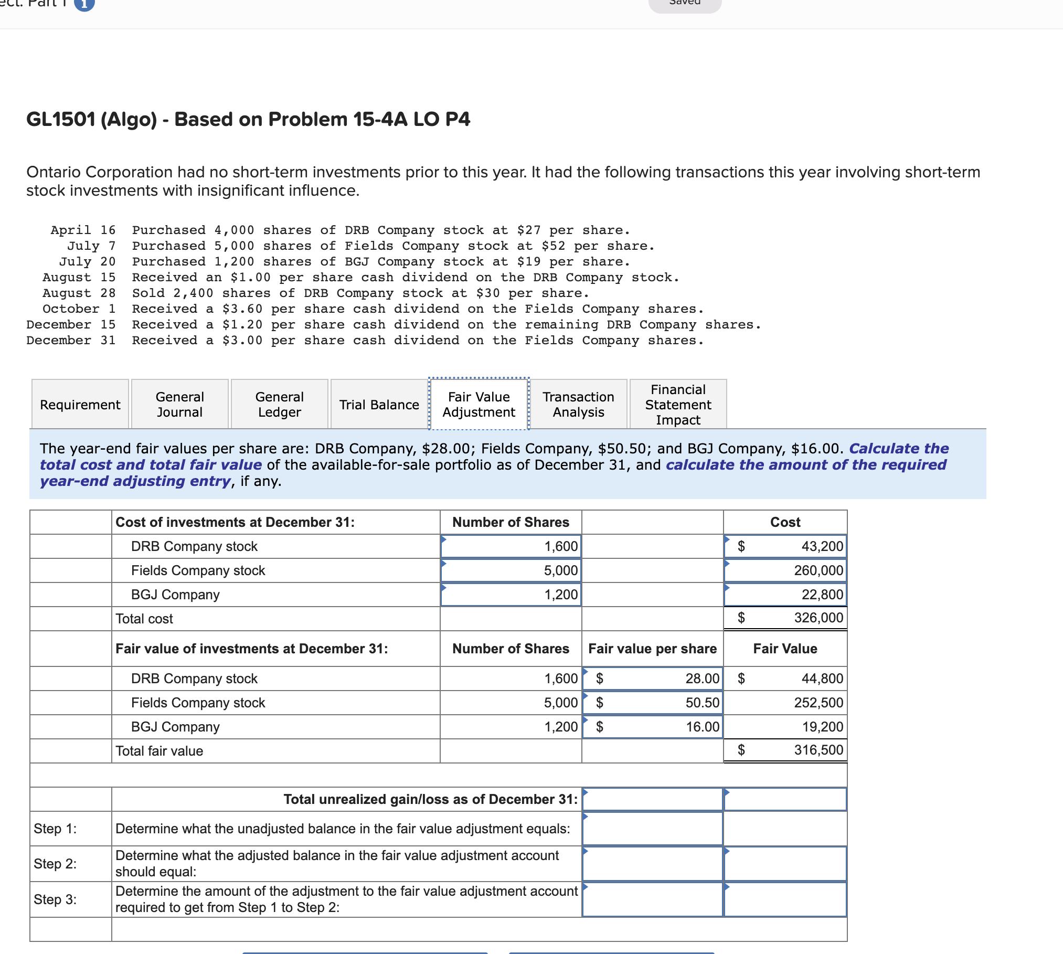Click Fields fair value per share 50.50

[653, 703]
